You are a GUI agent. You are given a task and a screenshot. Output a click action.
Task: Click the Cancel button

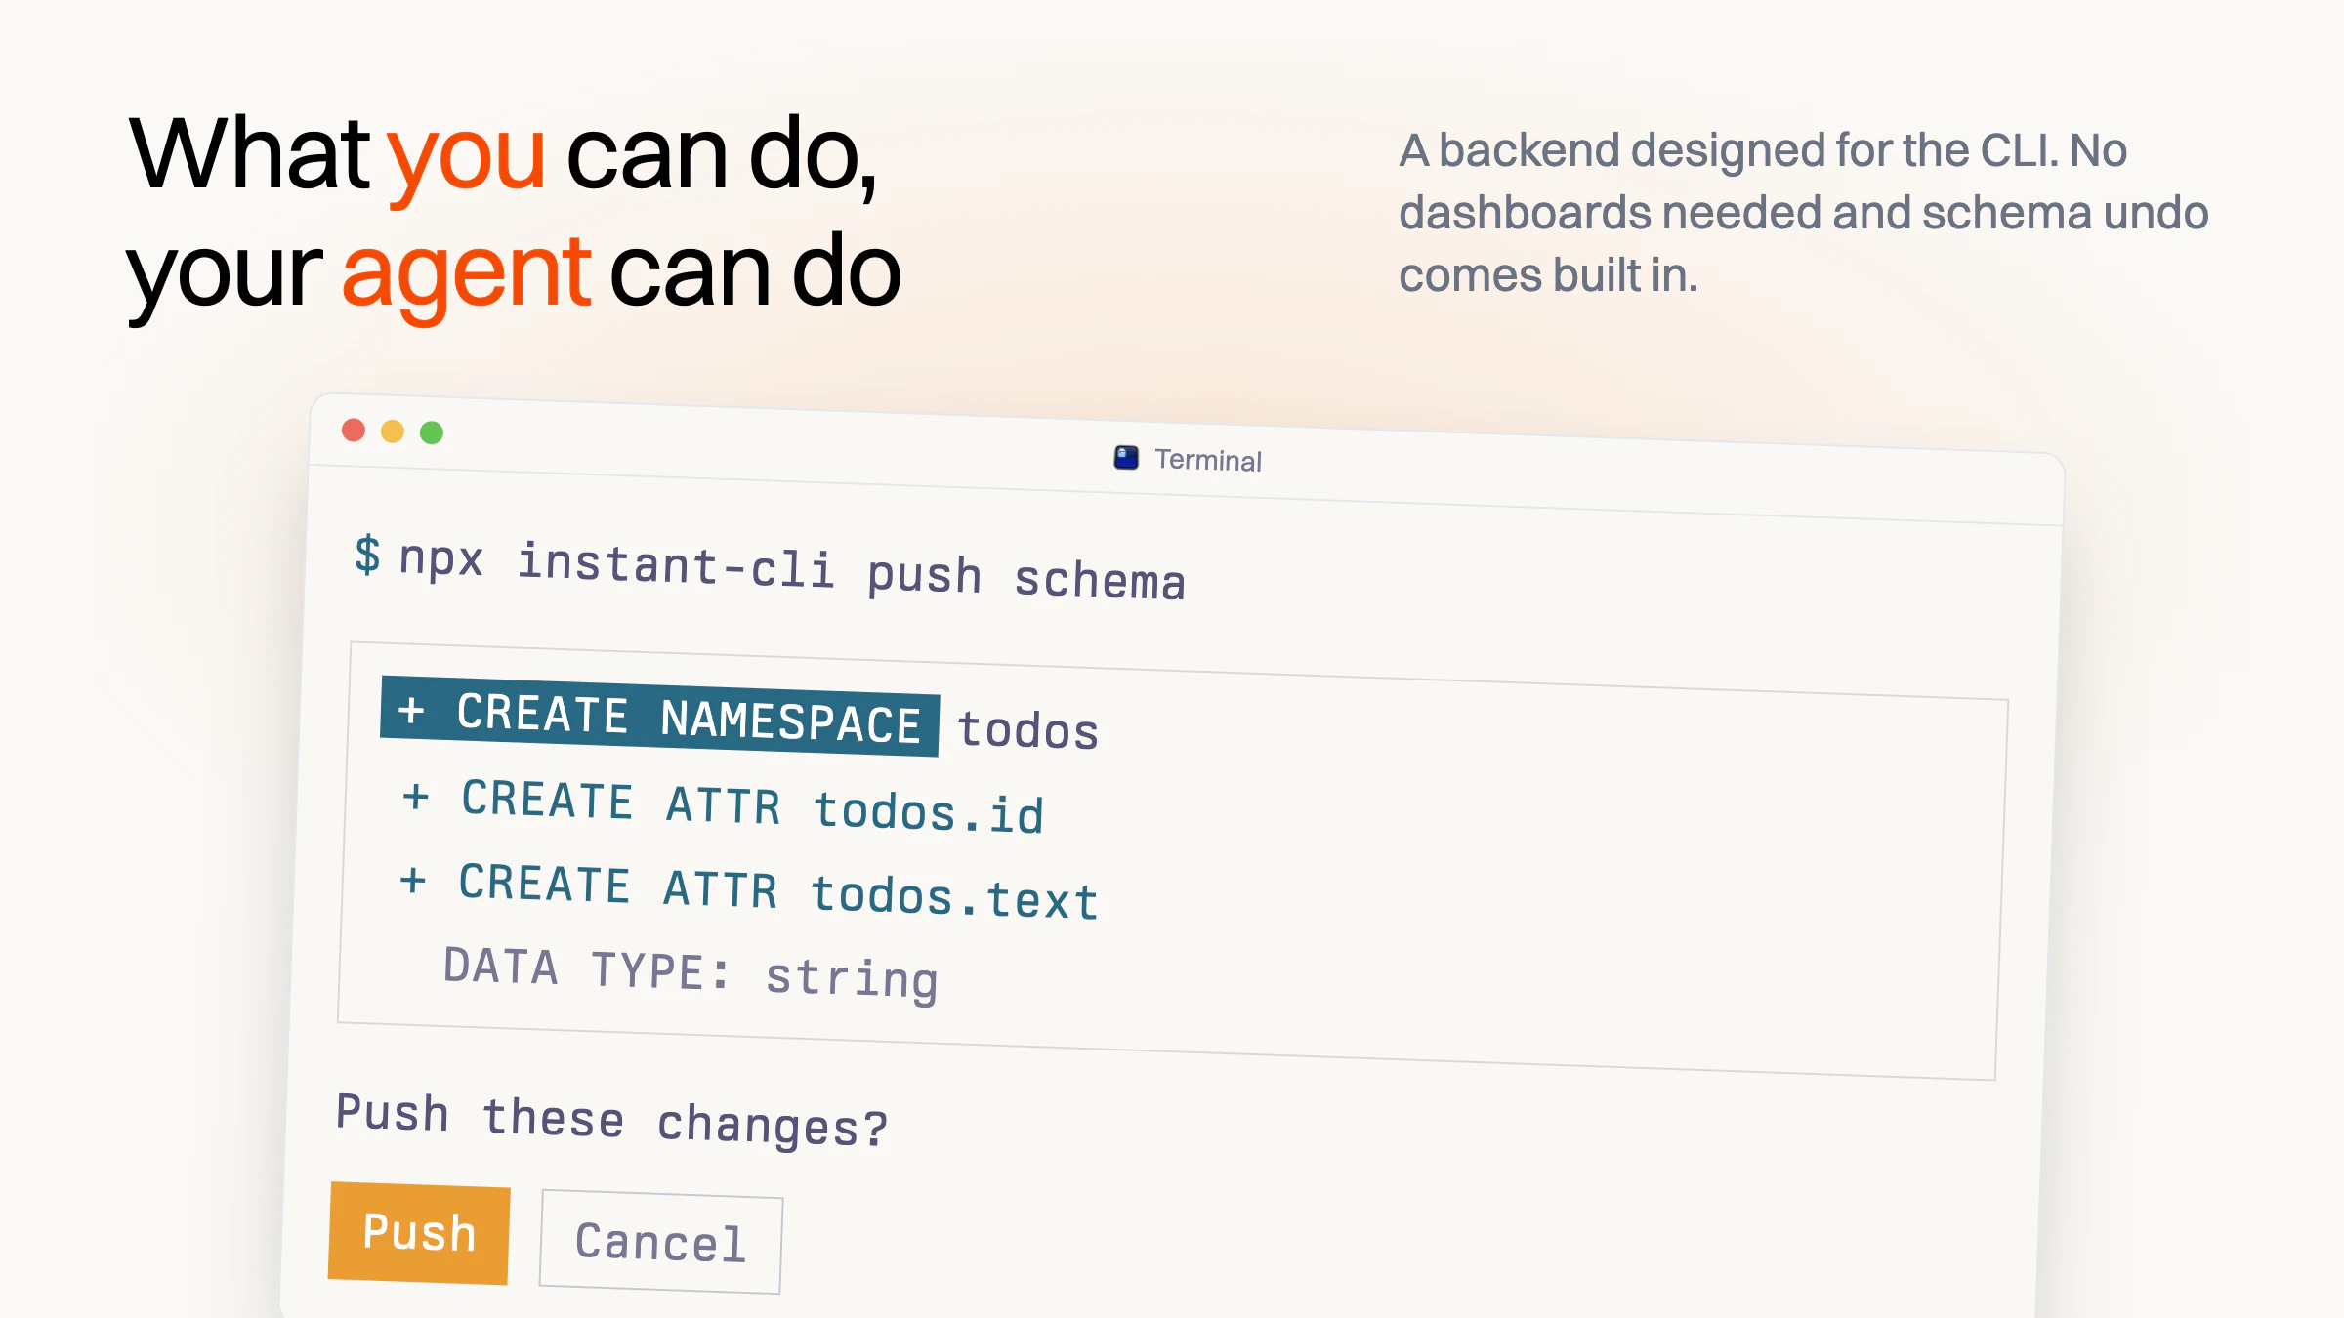point(660,1243)
